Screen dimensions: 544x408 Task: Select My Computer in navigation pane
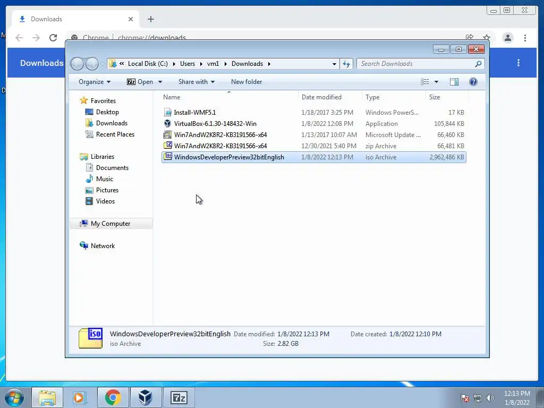point(110,224)
